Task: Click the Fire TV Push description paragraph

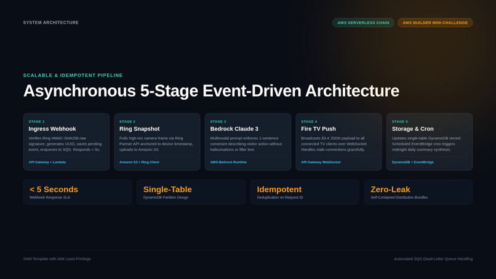Action: 334,144
